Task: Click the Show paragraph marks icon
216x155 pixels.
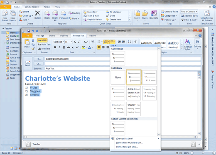Action: click(135, 42)
